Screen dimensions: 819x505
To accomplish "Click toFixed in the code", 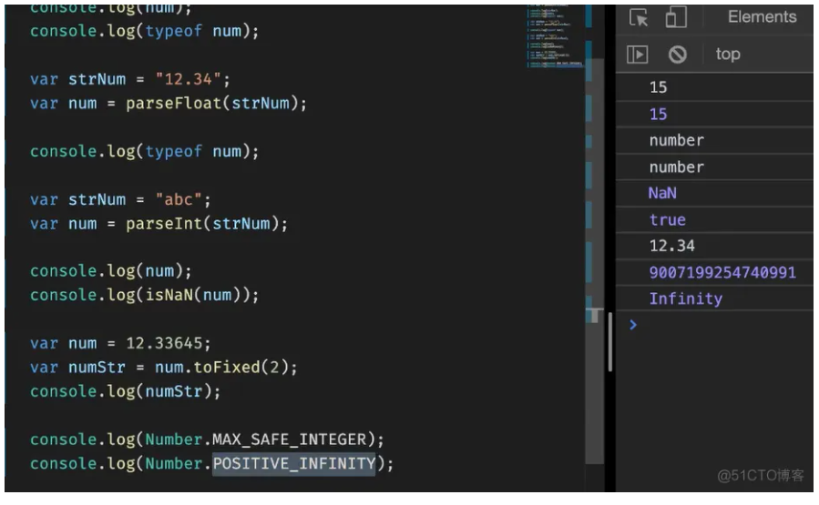I will 227,368.
